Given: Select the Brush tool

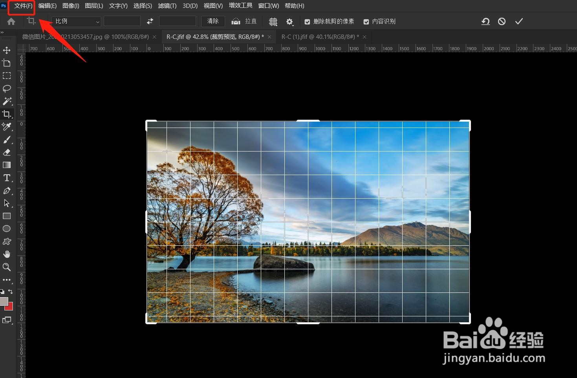Looking at the screenshot, I should point(7,140).
